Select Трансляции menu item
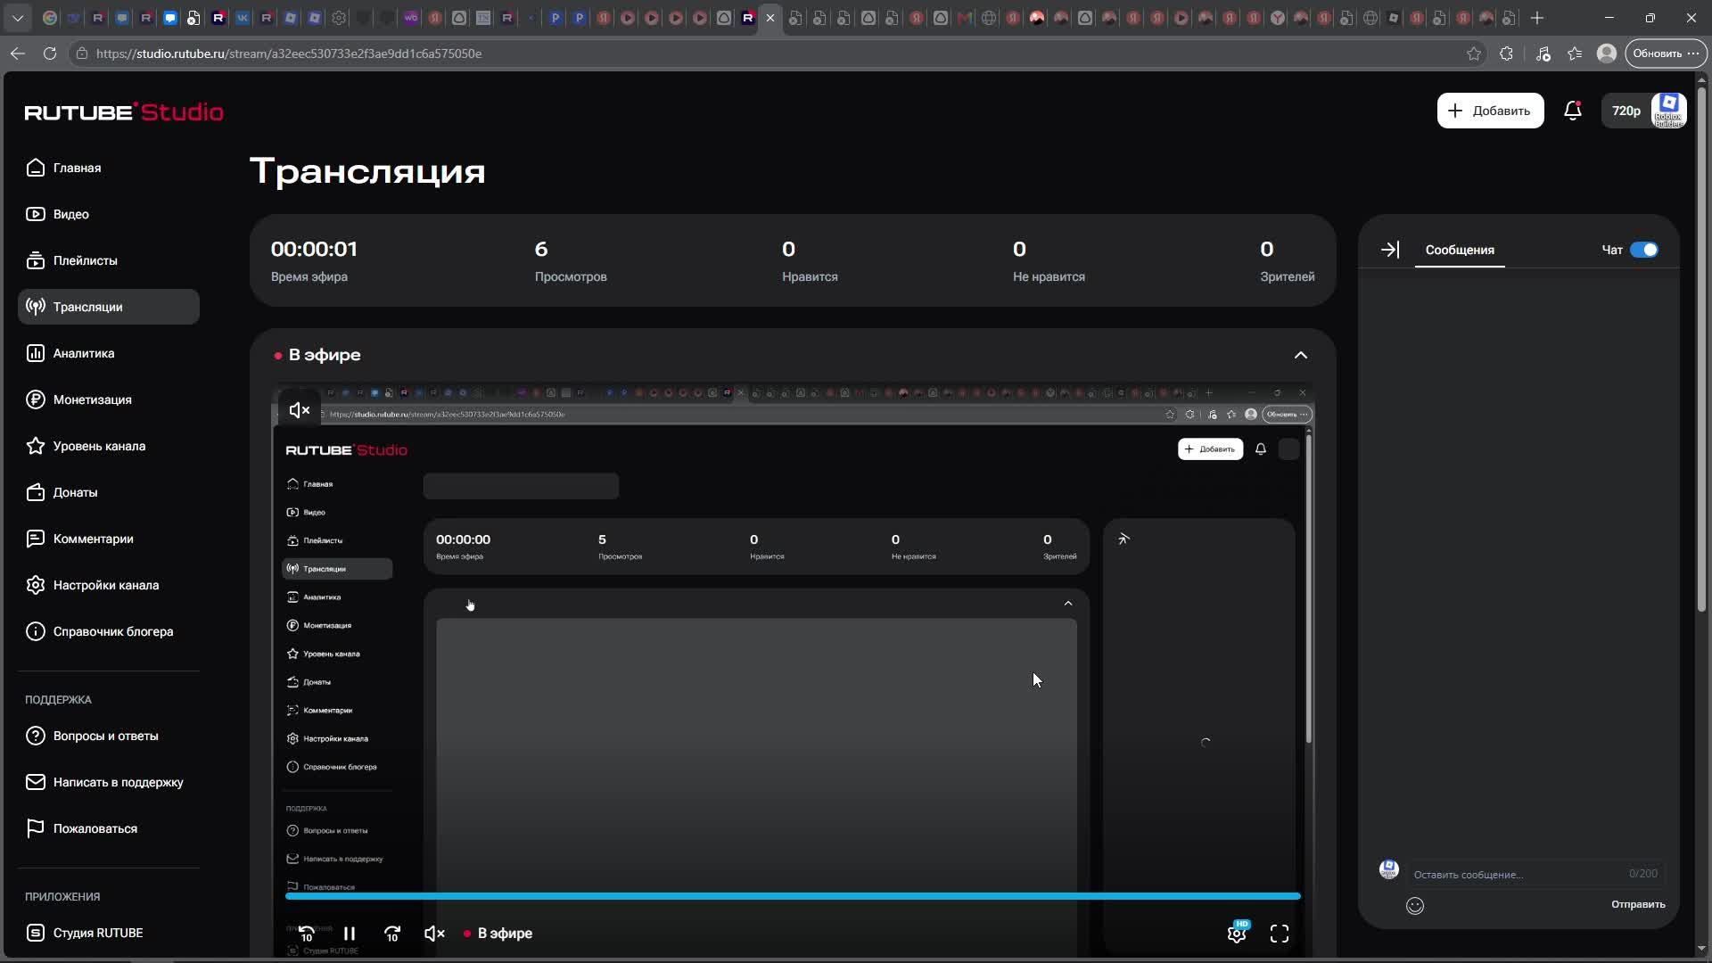 109,307
